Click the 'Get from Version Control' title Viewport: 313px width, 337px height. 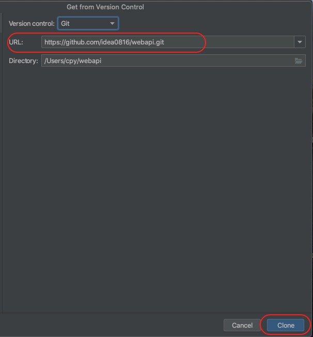pos(105,7)
